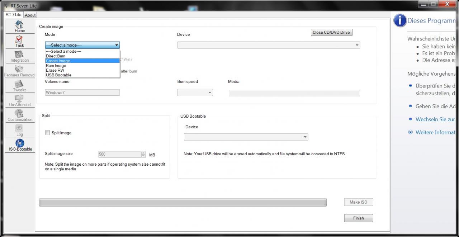Open the USB Bootable Device dropdown
This screenshot has height=237, width=459.
(246, 137)
